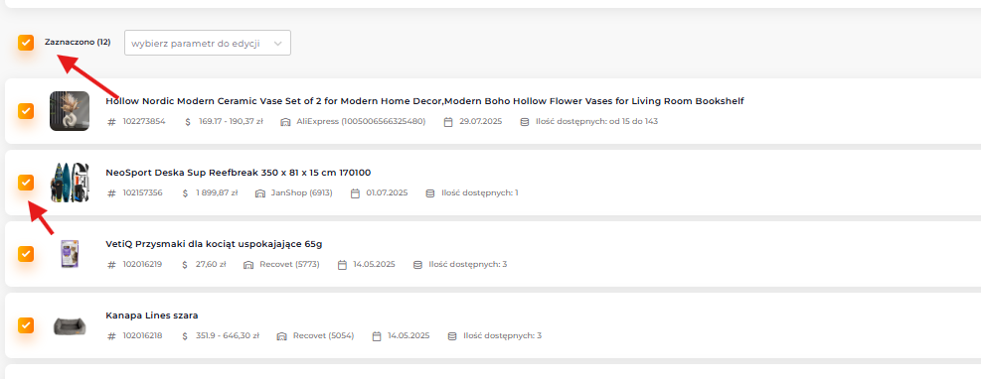The width and height of the screenshot is (981, 379).
Task: Click the hash ID icon next to 102273854
Action: coord(112,122)
